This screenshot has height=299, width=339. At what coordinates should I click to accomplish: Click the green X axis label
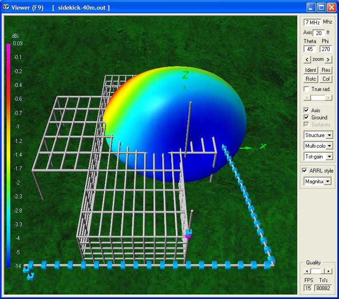point(263,146)
